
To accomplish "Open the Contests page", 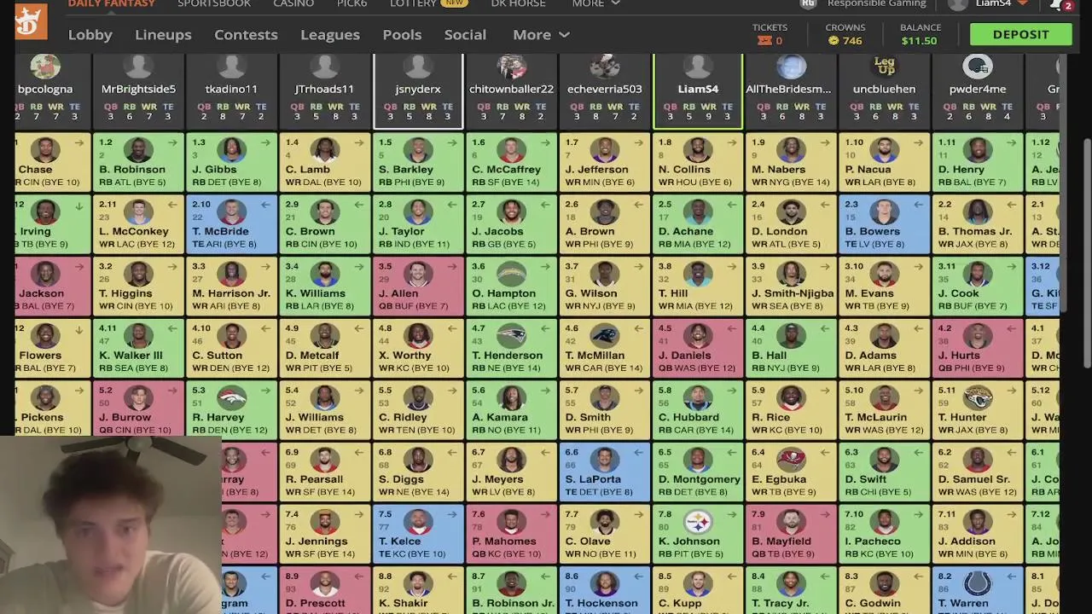I will (x=246, y=34).
